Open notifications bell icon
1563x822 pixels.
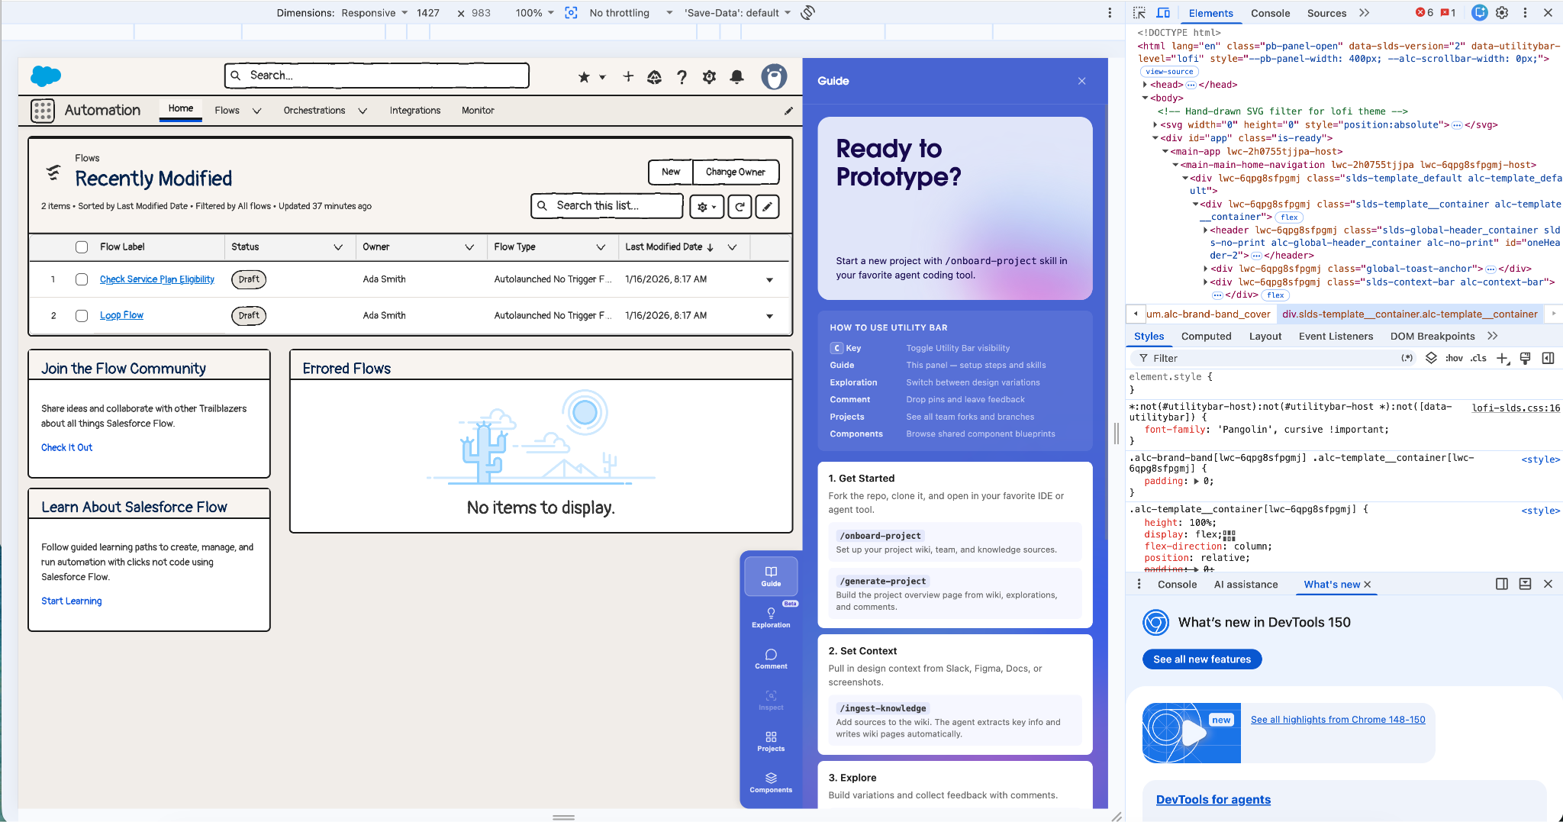tap(736, 77)
